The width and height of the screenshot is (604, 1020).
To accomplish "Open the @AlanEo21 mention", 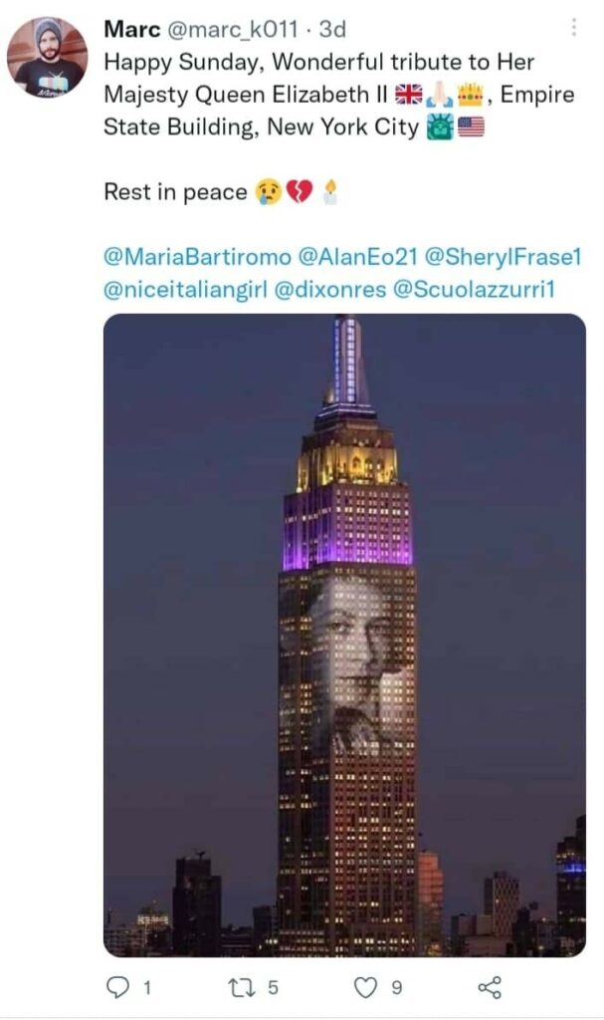I will (357, 257).
